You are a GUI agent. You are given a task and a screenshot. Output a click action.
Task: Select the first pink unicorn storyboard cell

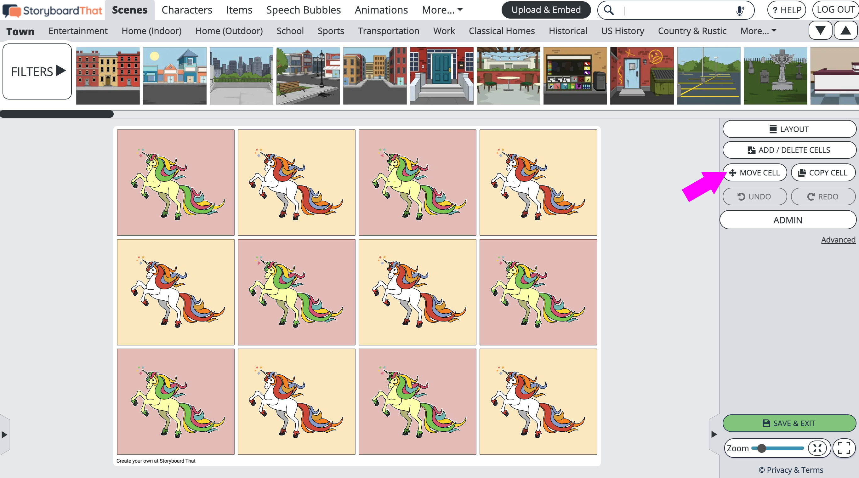pyautogui.click(x=175, y=182)
